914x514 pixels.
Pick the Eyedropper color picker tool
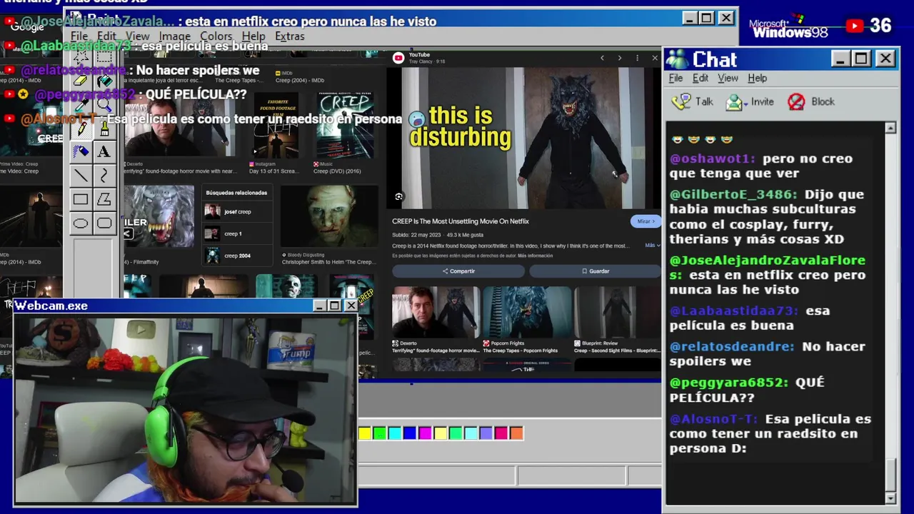coord(81,105)
